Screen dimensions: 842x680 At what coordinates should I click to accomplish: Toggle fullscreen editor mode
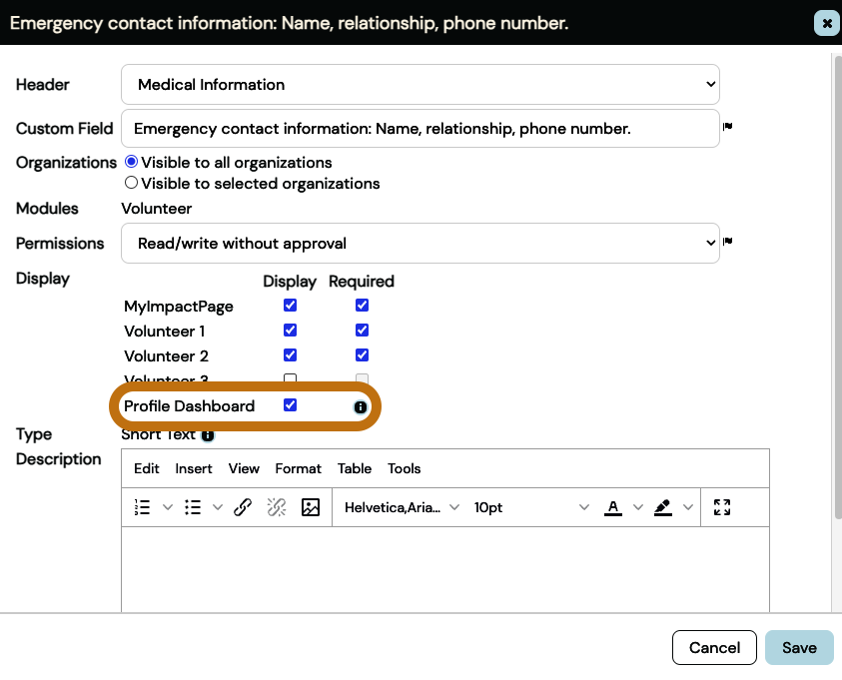[x=723, y=507]
